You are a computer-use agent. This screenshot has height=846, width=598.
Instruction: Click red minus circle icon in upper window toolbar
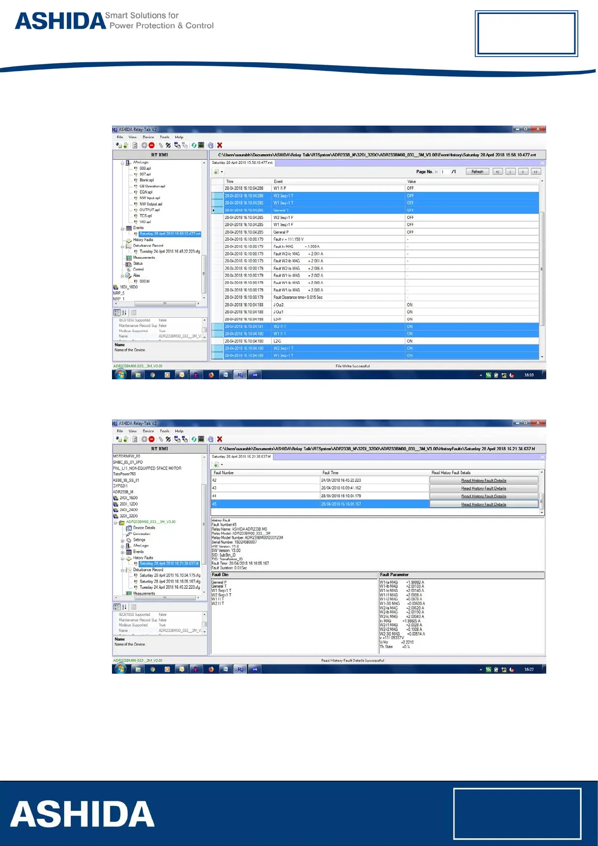coord(151,145)
